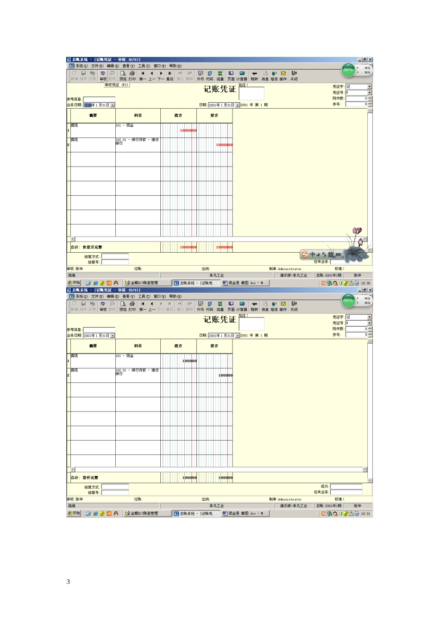Go to 第一 first voucher in (8/9) window

coord(143,76)
